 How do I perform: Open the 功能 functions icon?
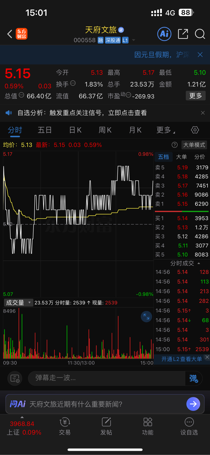coord(148,427)
